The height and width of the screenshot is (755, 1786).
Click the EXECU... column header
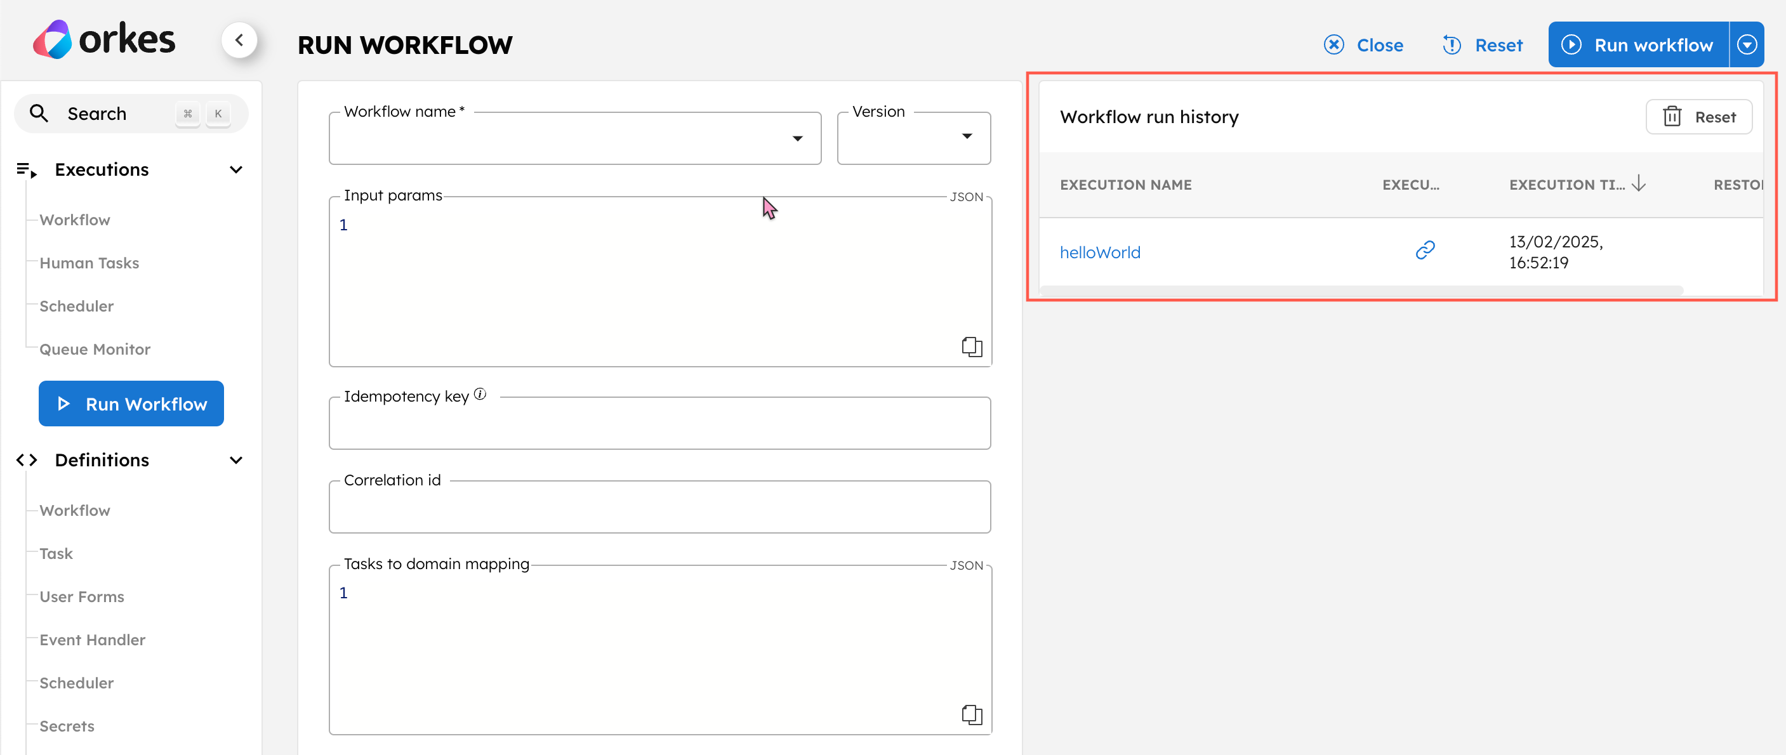pyautogui.click(x=1410, y=185)
